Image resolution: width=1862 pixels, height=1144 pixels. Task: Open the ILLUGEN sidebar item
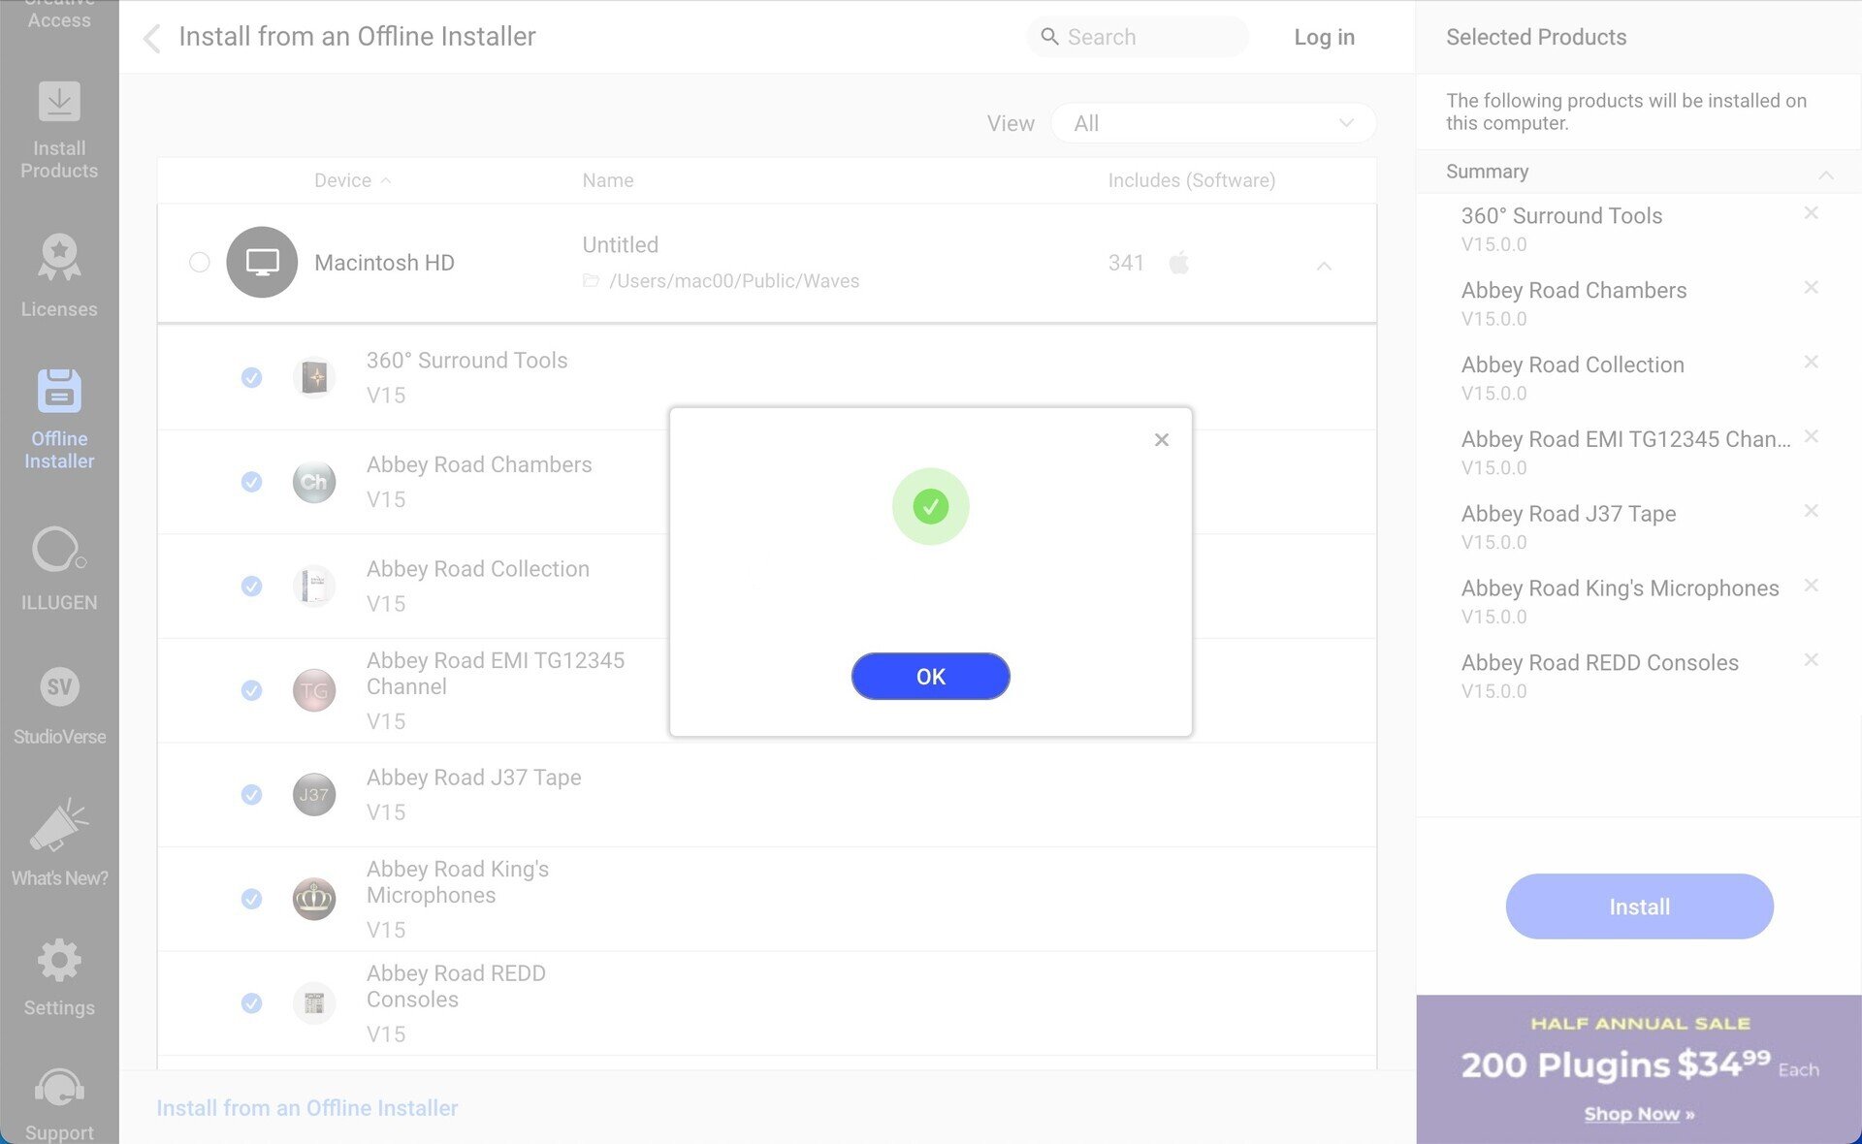click(x=59, y=568)
